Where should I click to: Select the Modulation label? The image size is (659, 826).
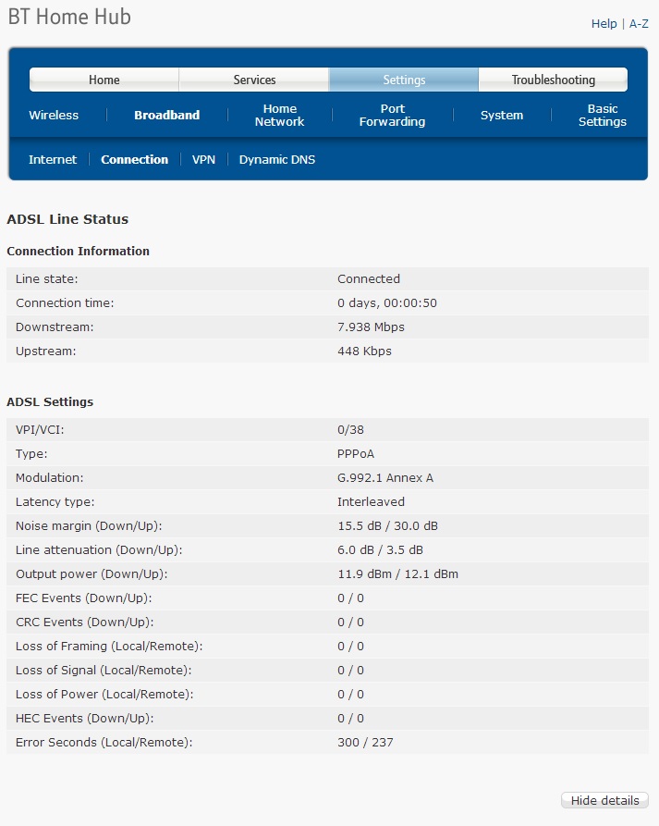pyautogui.click(x=50, y=478)
